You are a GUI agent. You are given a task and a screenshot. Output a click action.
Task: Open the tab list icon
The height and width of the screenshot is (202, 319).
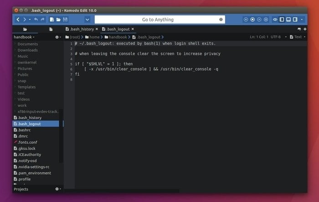point(299,29)
